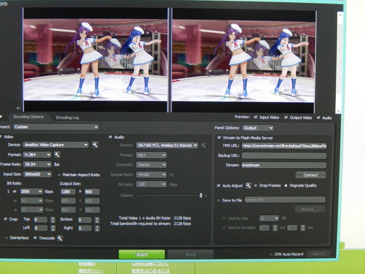This screenshot has height=274, width=365.
Task: Open the Help menu
Action: coord(4,4)
